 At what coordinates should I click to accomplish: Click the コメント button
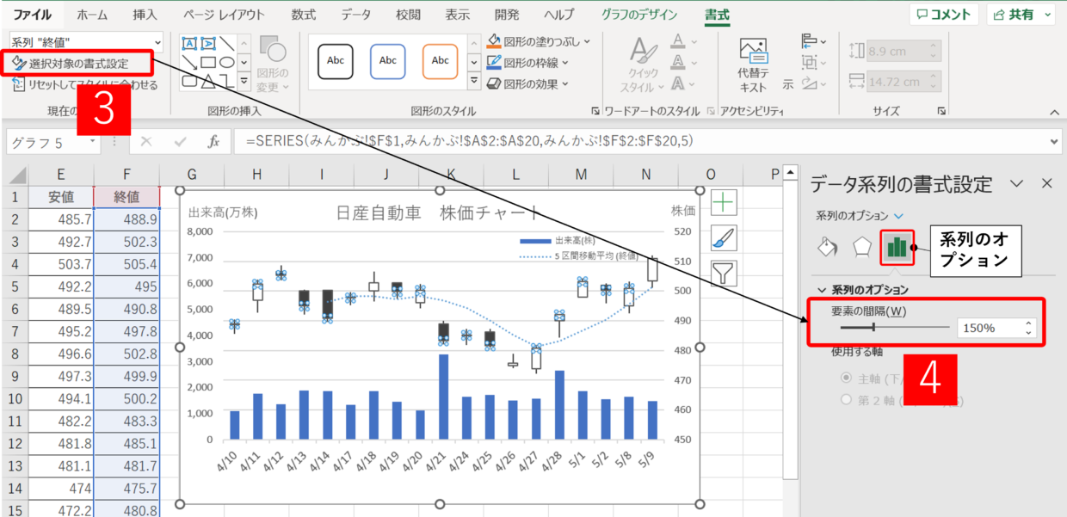point(944,15)
